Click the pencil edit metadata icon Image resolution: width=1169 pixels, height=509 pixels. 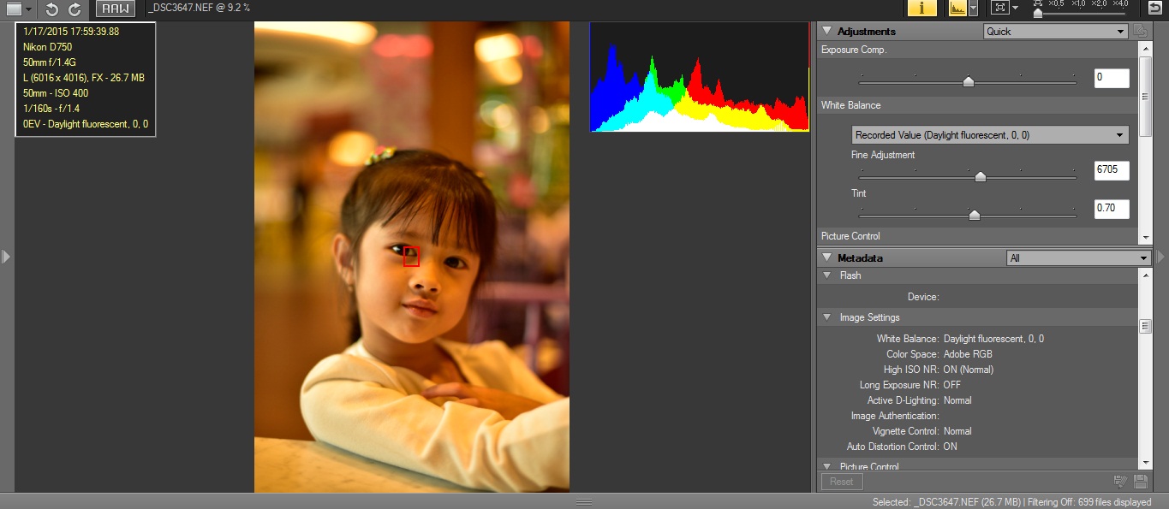point(1119,482)
